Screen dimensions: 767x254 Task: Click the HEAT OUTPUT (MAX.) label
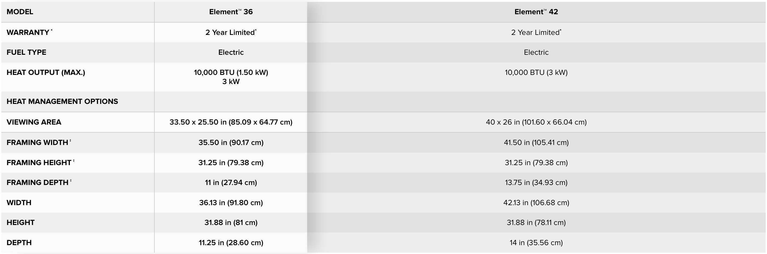tap(46, 72)
